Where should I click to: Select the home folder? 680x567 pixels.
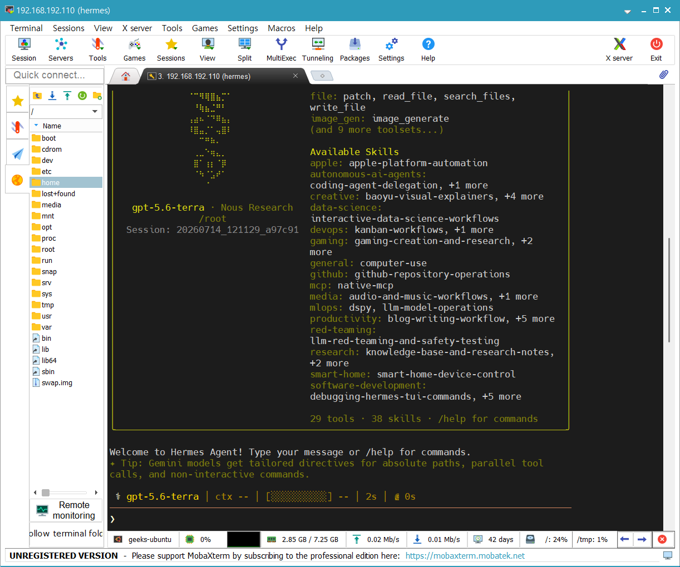click(66, 182)
